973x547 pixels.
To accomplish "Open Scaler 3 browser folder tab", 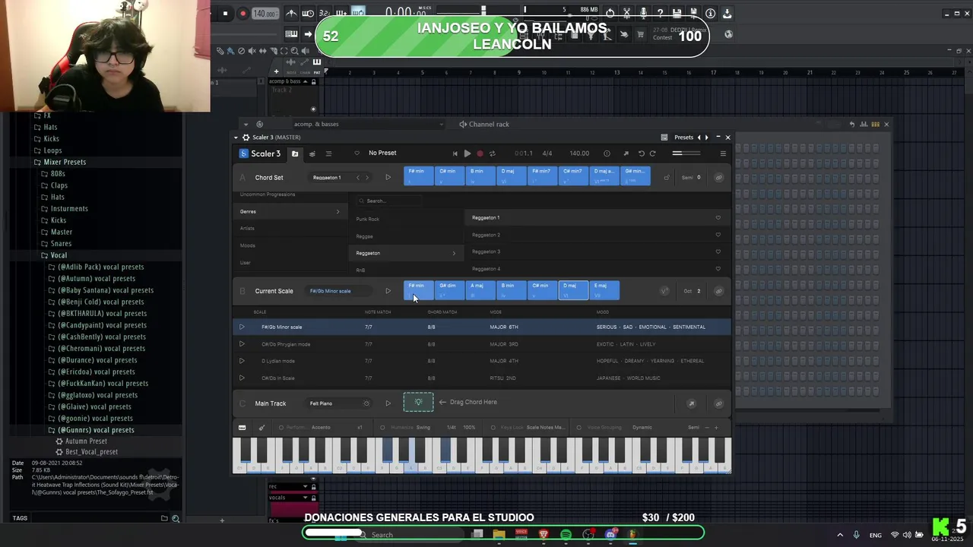I will pyautogui.click(x=295, y=153).
